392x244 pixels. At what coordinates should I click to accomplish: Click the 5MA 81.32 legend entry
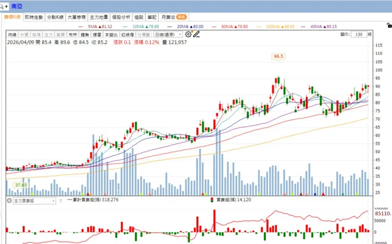coord(95,26)
